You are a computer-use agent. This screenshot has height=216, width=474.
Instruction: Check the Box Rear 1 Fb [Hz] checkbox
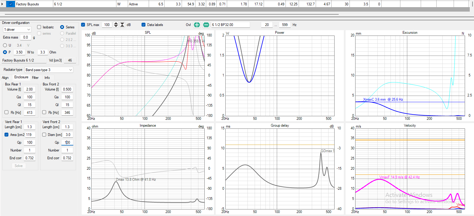coord(7,112)
